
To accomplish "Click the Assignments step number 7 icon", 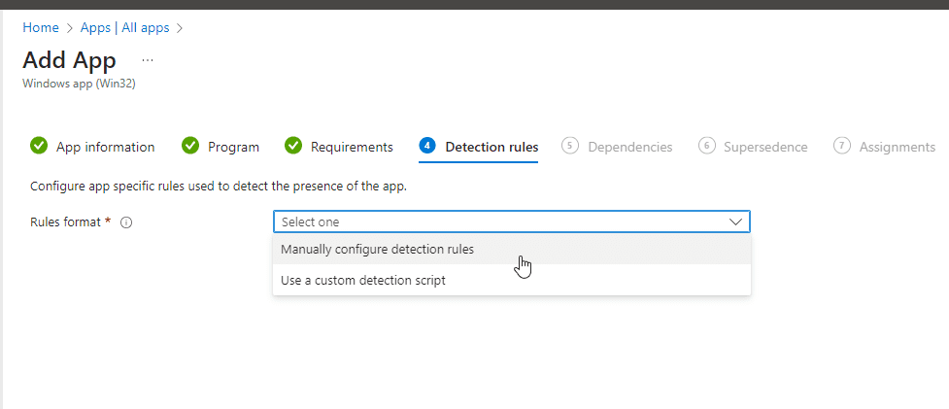I will click(x=842, y=146).
